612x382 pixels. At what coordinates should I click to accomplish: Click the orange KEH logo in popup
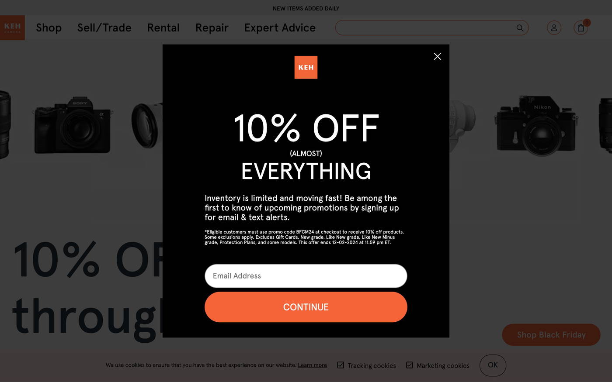tap(306, 67)
